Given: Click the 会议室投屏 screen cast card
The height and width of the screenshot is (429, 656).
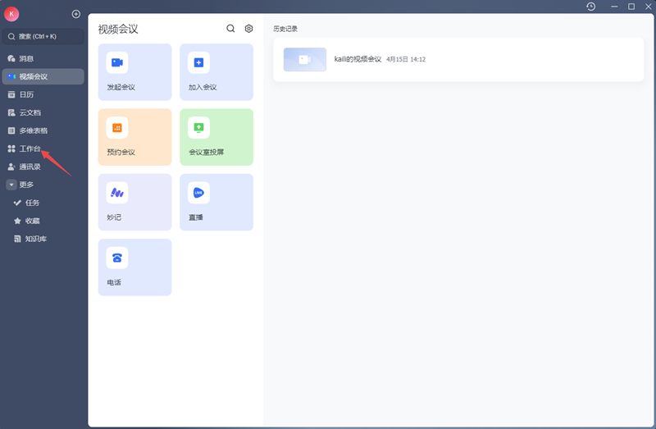Looking at the screenshot, I should pos(216,137).
